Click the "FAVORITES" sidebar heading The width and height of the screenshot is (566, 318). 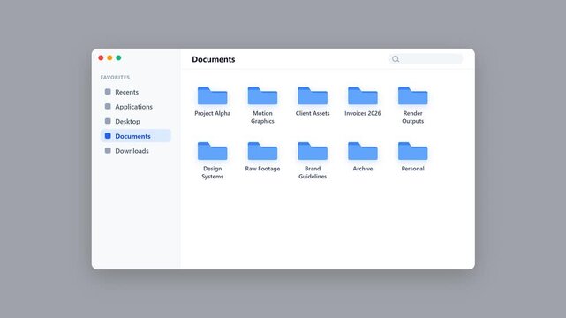115,77
